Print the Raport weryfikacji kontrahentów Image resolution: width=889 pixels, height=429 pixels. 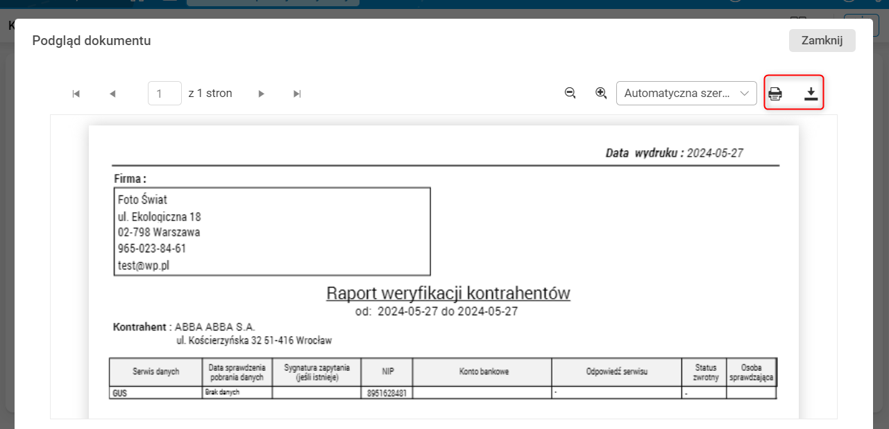pyautogui.click(x=775, y=93)
